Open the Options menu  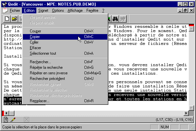(x=58, y=10)
